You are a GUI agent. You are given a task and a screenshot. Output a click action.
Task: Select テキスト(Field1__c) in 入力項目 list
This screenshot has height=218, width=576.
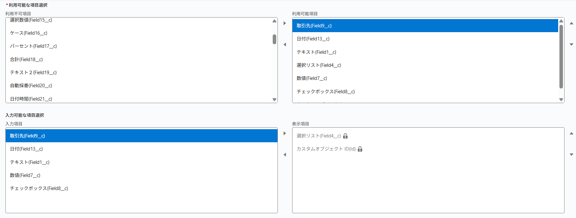click(30, 162)
